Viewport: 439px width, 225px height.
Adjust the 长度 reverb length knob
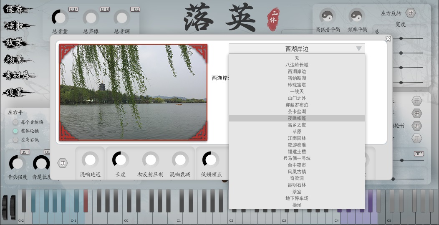pyautogui.click(x=121, y=160)
